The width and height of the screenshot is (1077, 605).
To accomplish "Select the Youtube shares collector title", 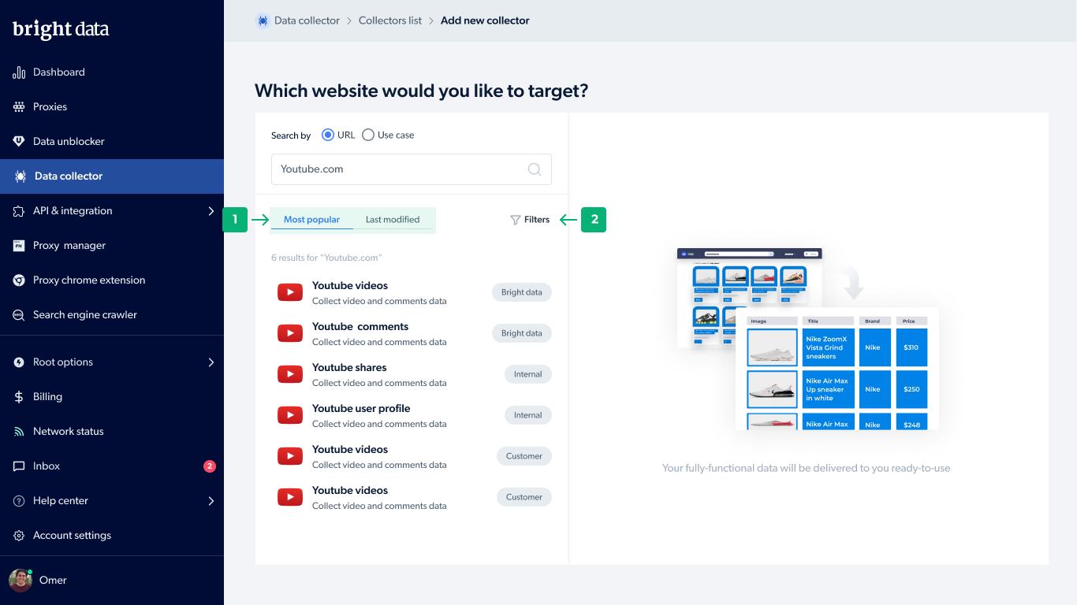I will (x=349, y=367).
